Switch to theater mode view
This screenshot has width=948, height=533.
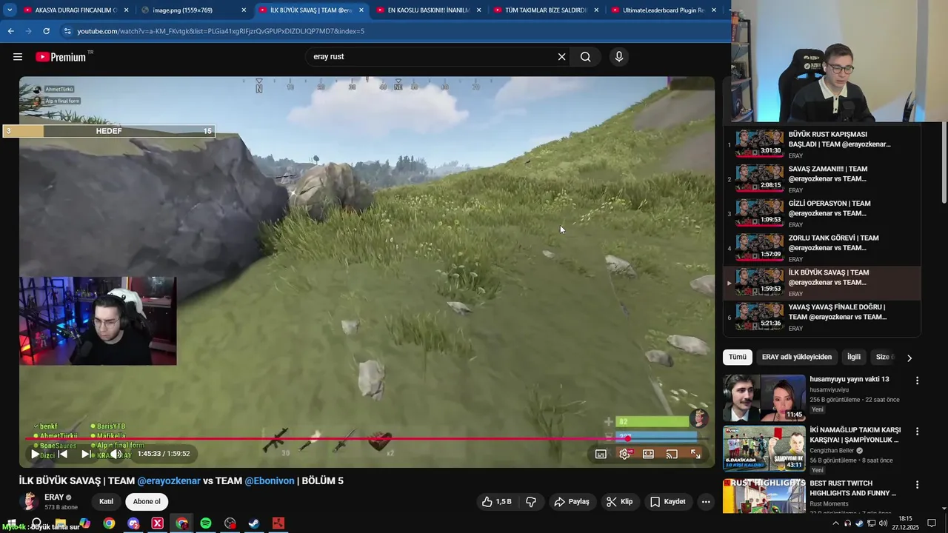[648, 454]
